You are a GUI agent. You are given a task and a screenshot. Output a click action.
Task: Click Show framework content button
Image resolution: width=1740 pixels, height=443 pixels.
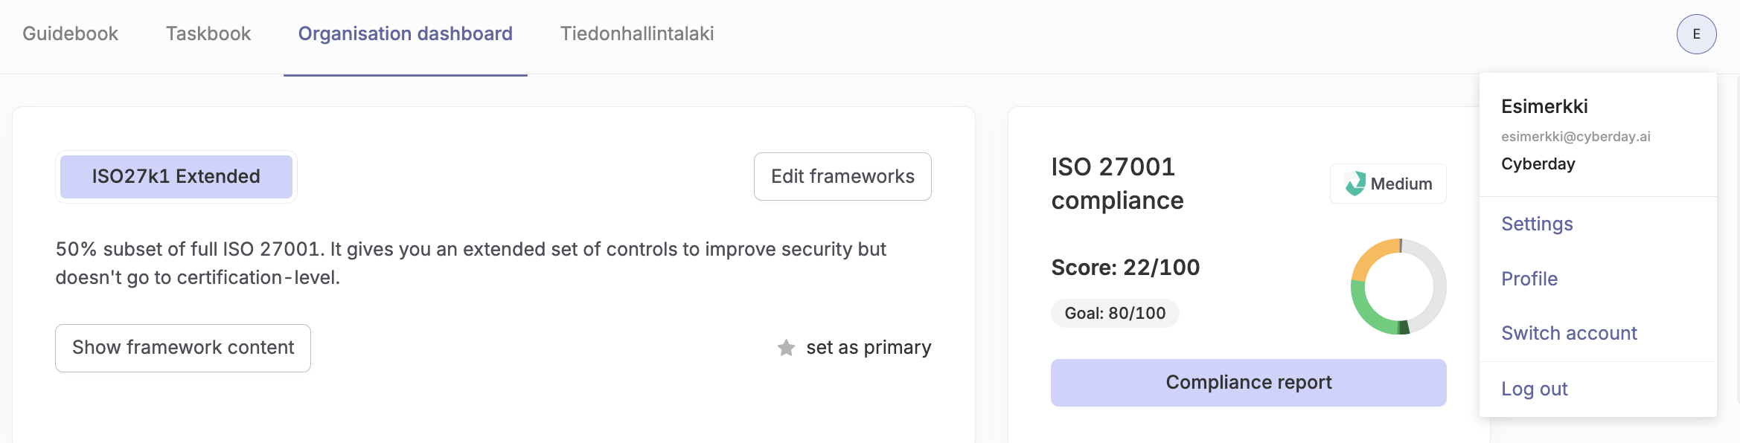click(183, 348)
